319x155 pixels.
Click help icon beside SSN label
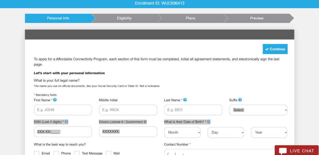[66, 122]
